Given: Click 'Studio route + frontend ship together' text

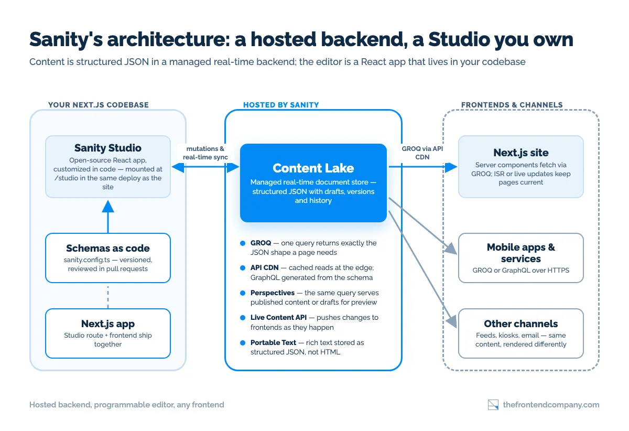Looking at the screenshot, I should [x=108, y=340].
